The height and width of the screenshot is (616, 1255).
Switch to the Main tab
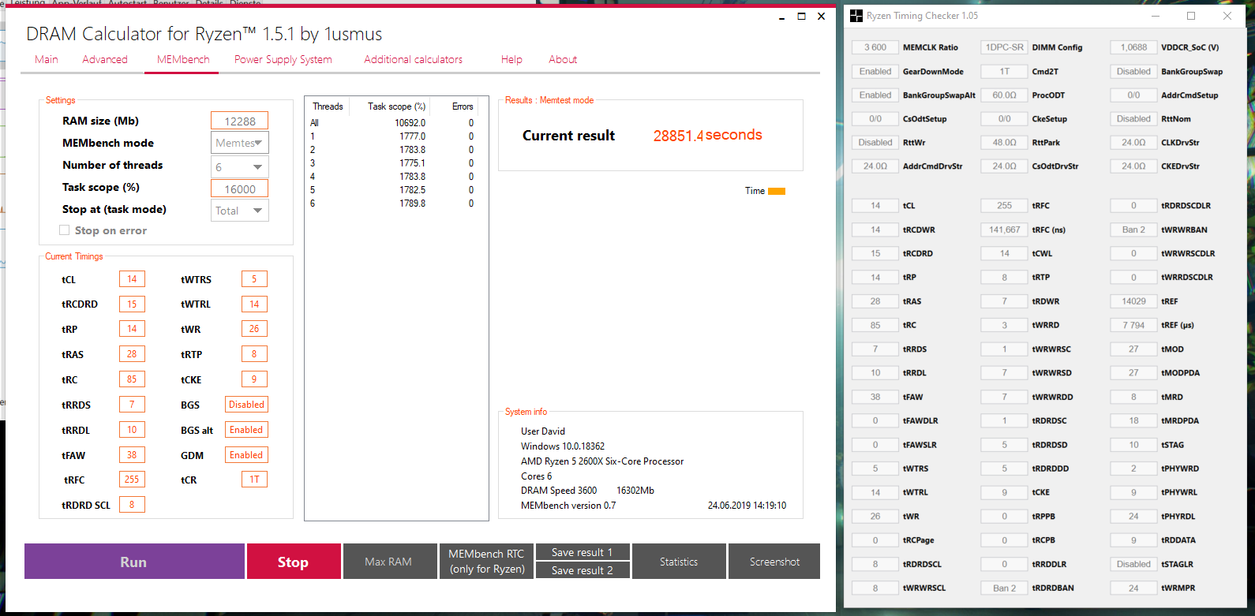[x=47, y=59]
